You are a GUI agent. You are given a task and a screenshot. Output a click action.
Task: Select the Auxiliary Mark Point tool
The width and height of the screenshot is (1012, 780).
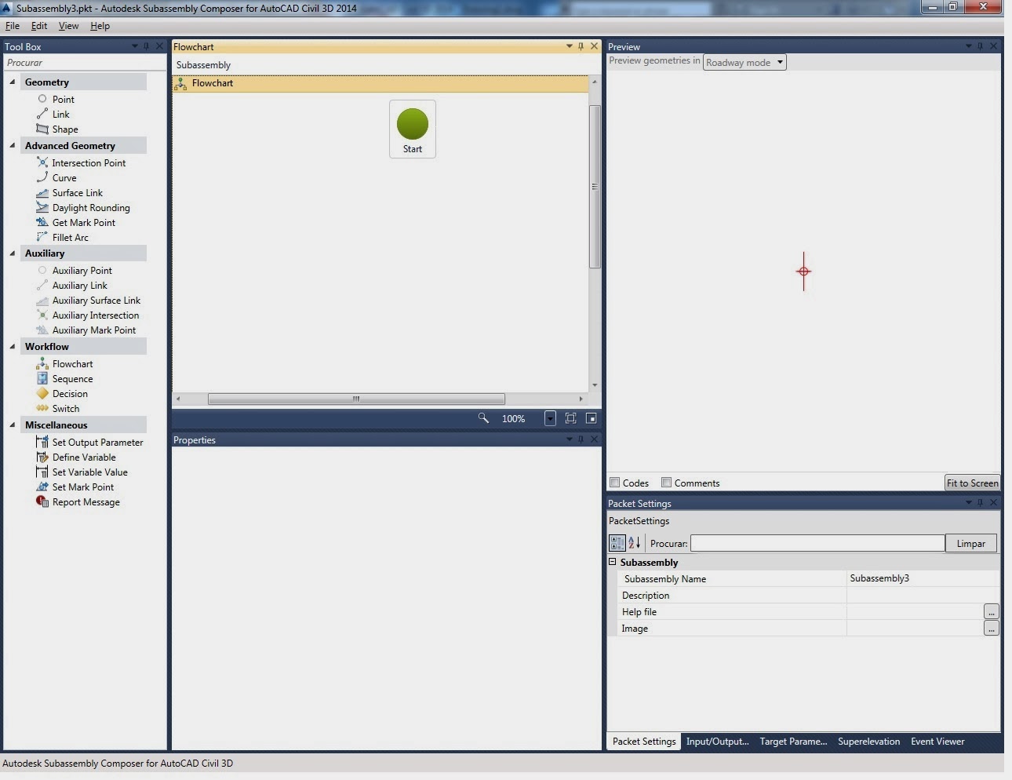pos(86,330)
